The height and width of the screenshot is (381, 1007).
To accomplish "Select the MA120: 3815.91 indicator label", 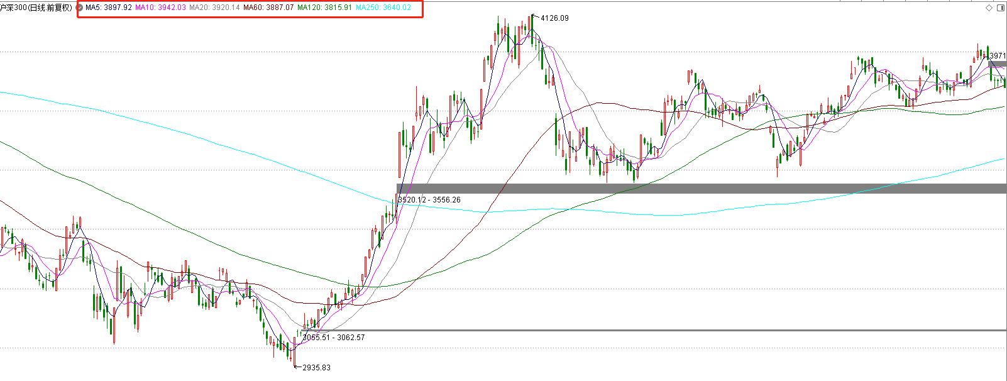I will click(324, 8).
